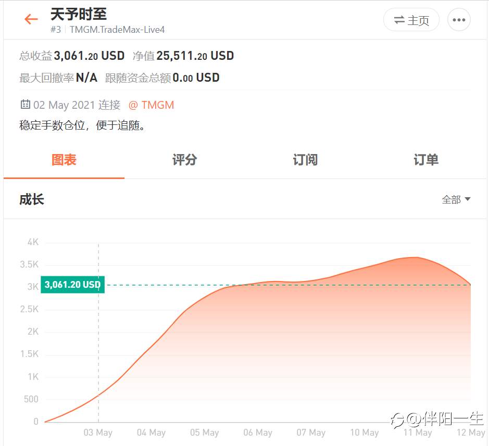
Task: Open the @ TMGM broker link
Action: pyautogui.click(x=151, y=105)
